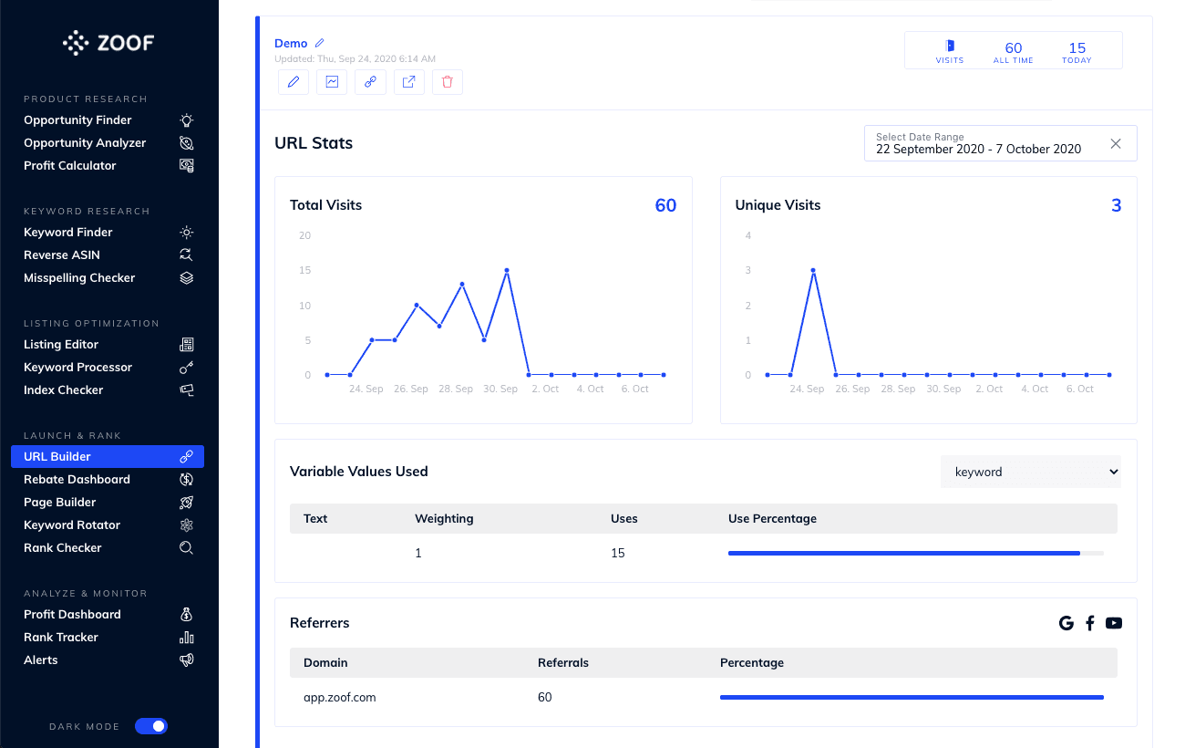
Task: Open the keyword variable dropdown
Action: (x=1031, y=472)
